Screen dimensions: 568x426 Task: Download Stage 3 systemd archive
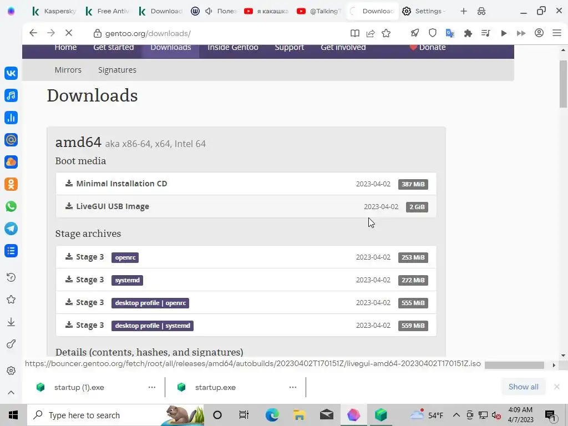coord(246,280)
